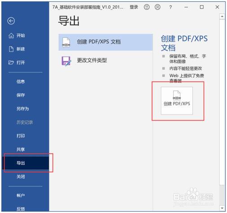The image size is (227, 213).
Task: Select 创建 PDF/XPS 文档 option
Action: (105, 42)
